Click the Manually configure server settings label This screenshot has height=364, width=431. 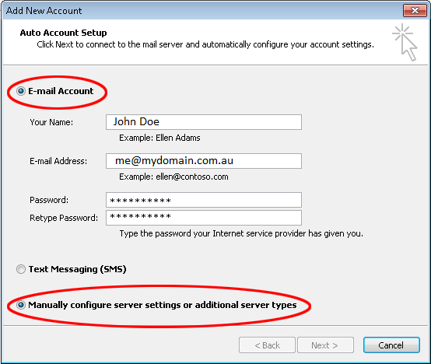162,305
